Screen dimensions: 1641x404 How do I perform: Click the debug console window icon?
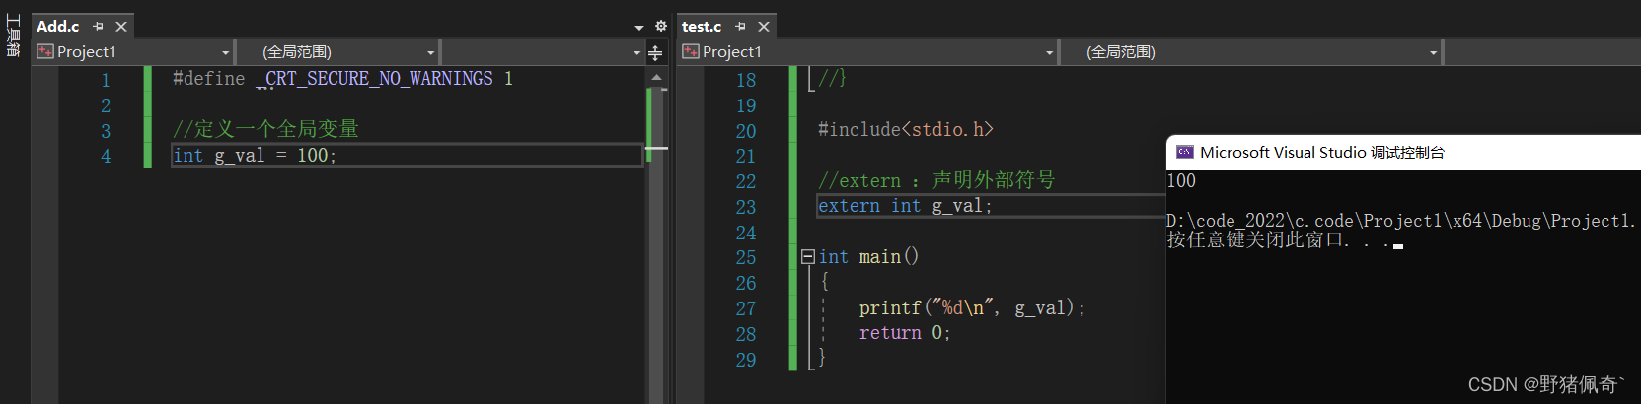coord(1184,152)
